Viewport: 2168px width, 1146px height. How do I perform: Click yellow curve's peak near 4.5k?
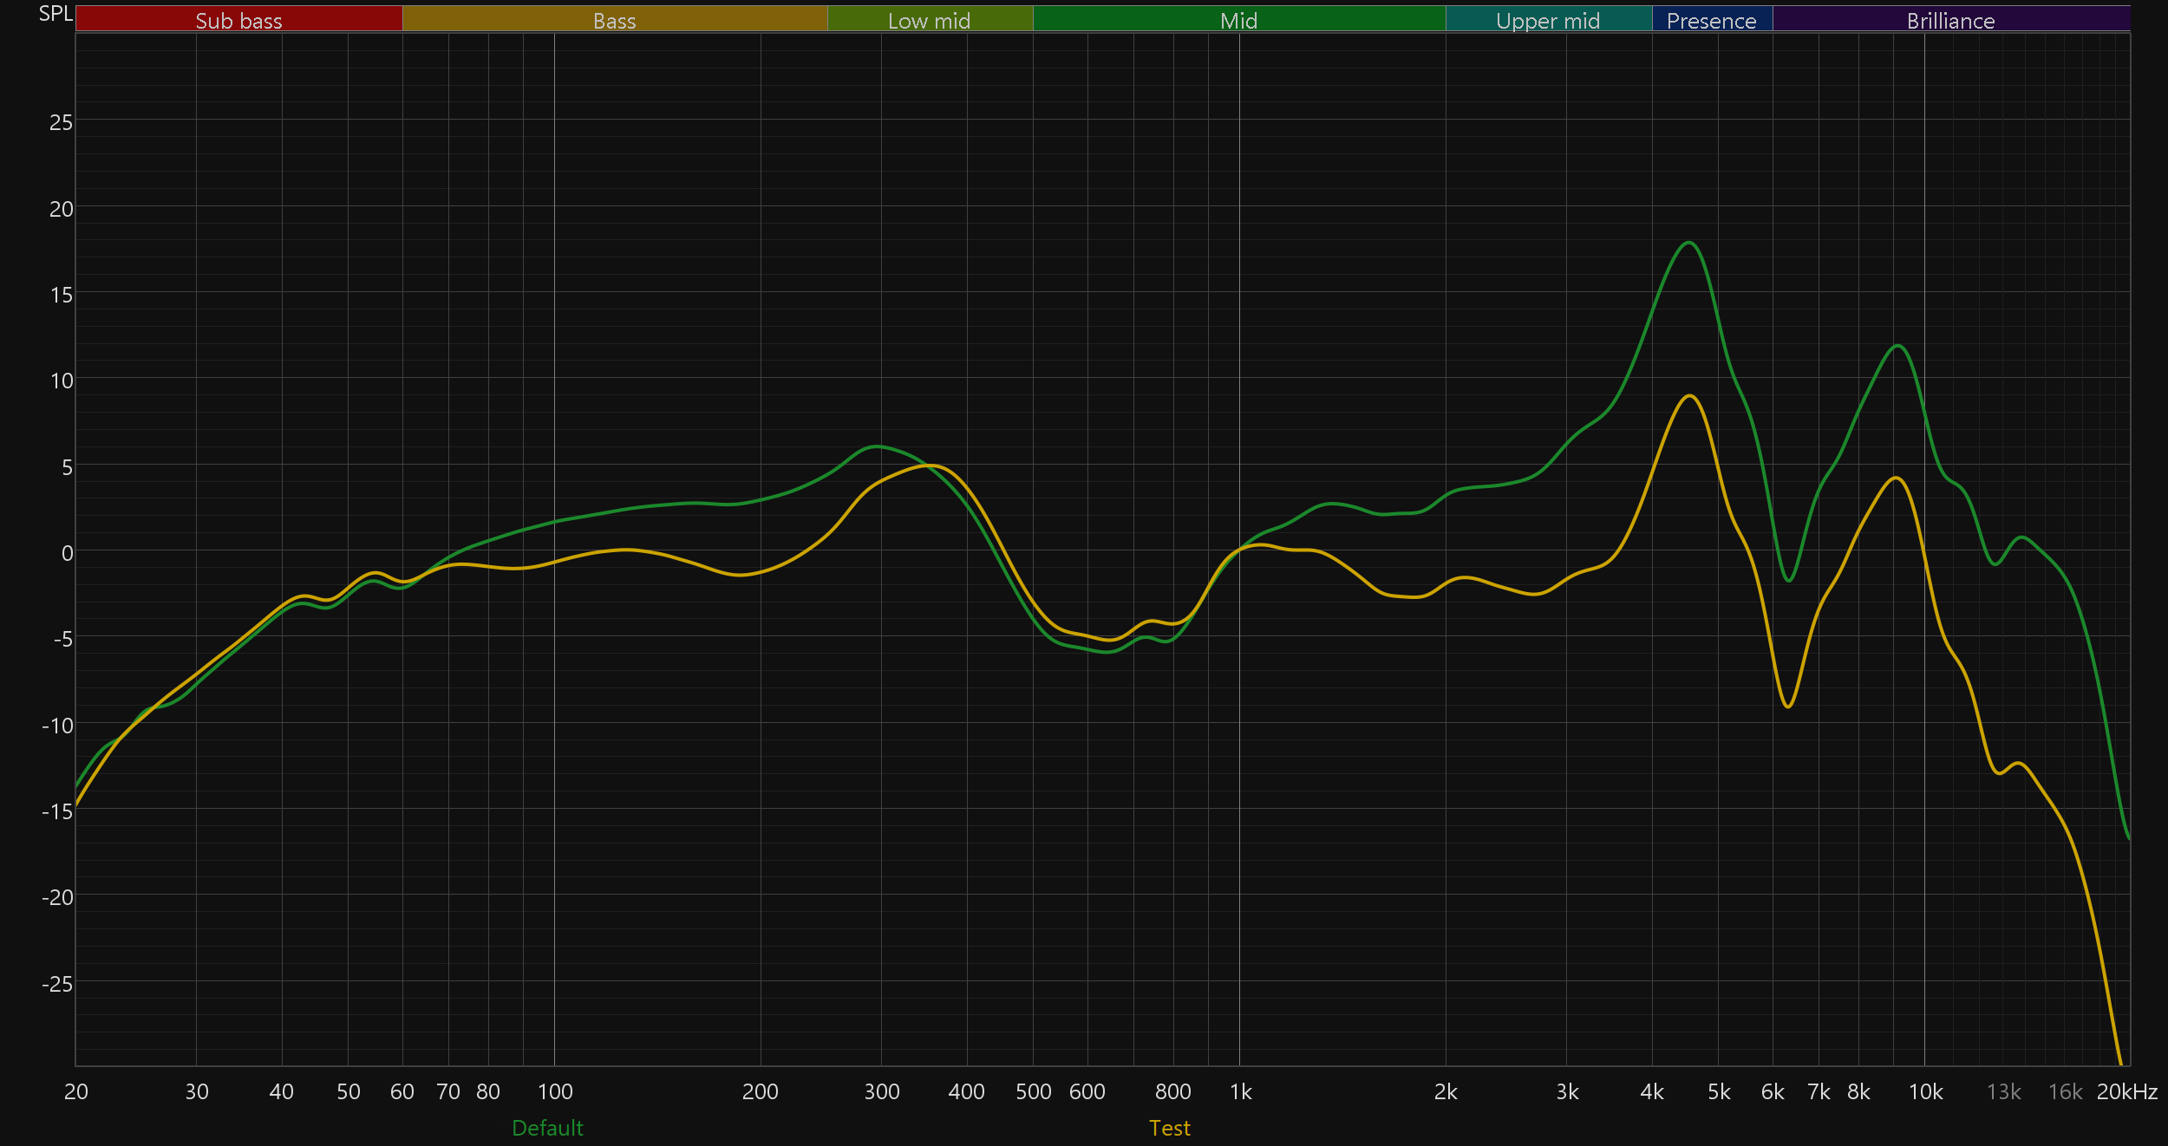[x=1690, y=396]
